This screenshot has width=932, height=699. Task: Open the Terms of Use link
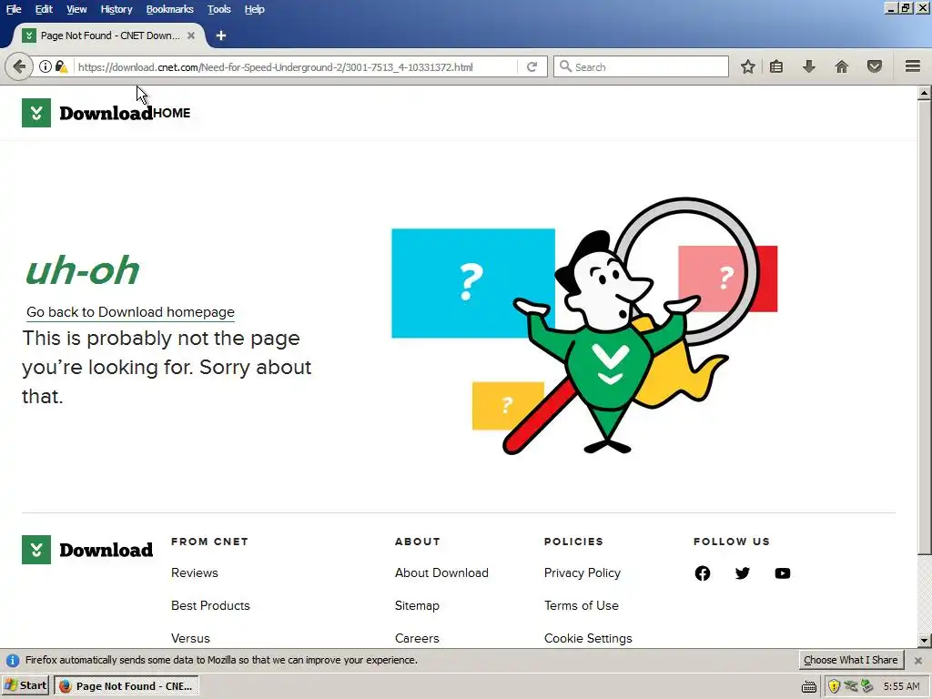point(582,605)
